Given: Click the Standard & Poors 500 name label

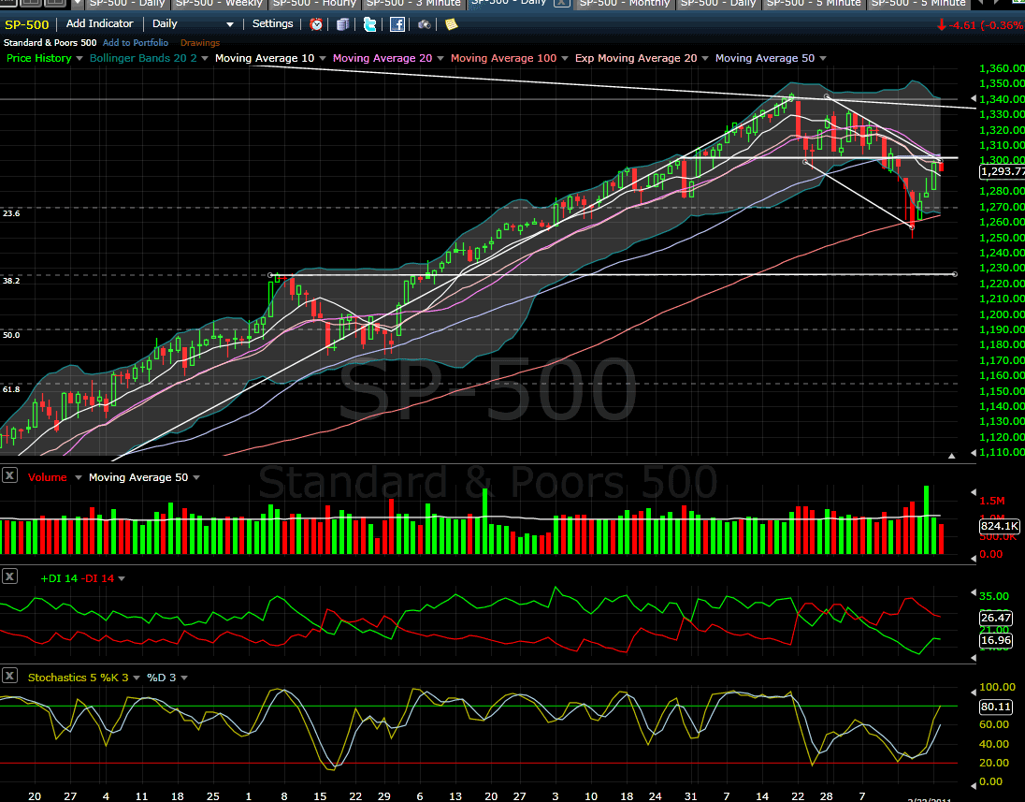Looking at the screenshot, I should point(51,42).
